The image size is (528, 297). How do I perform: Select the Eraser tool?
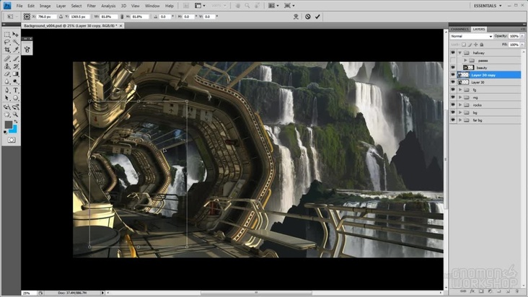coord(7,74)
